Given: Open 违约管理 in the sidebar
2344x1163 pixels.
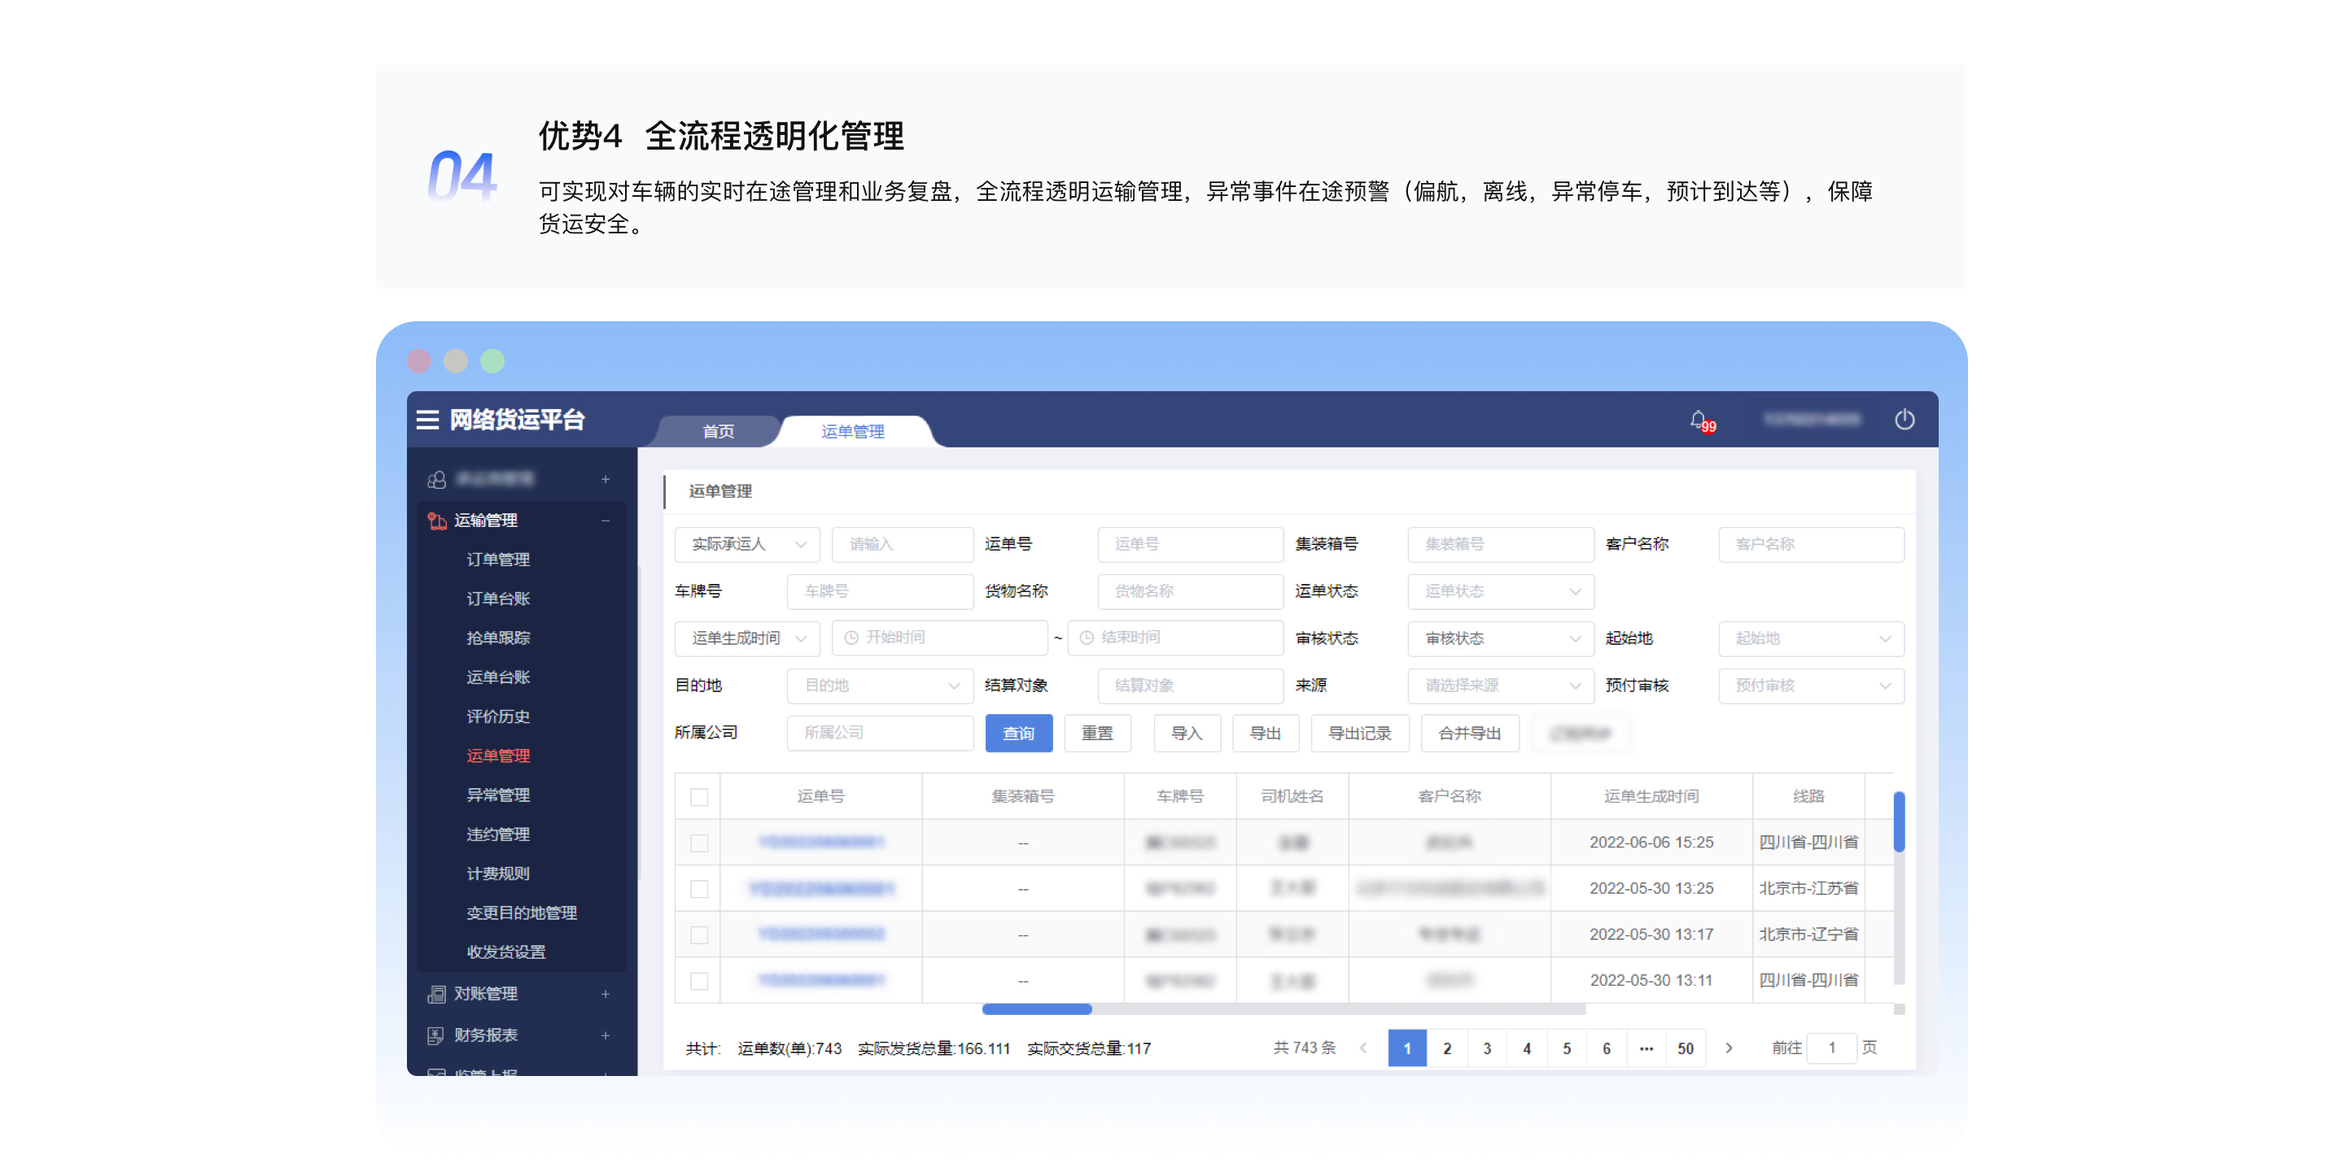Looking at the screenshot, I should tap(498, 834).
